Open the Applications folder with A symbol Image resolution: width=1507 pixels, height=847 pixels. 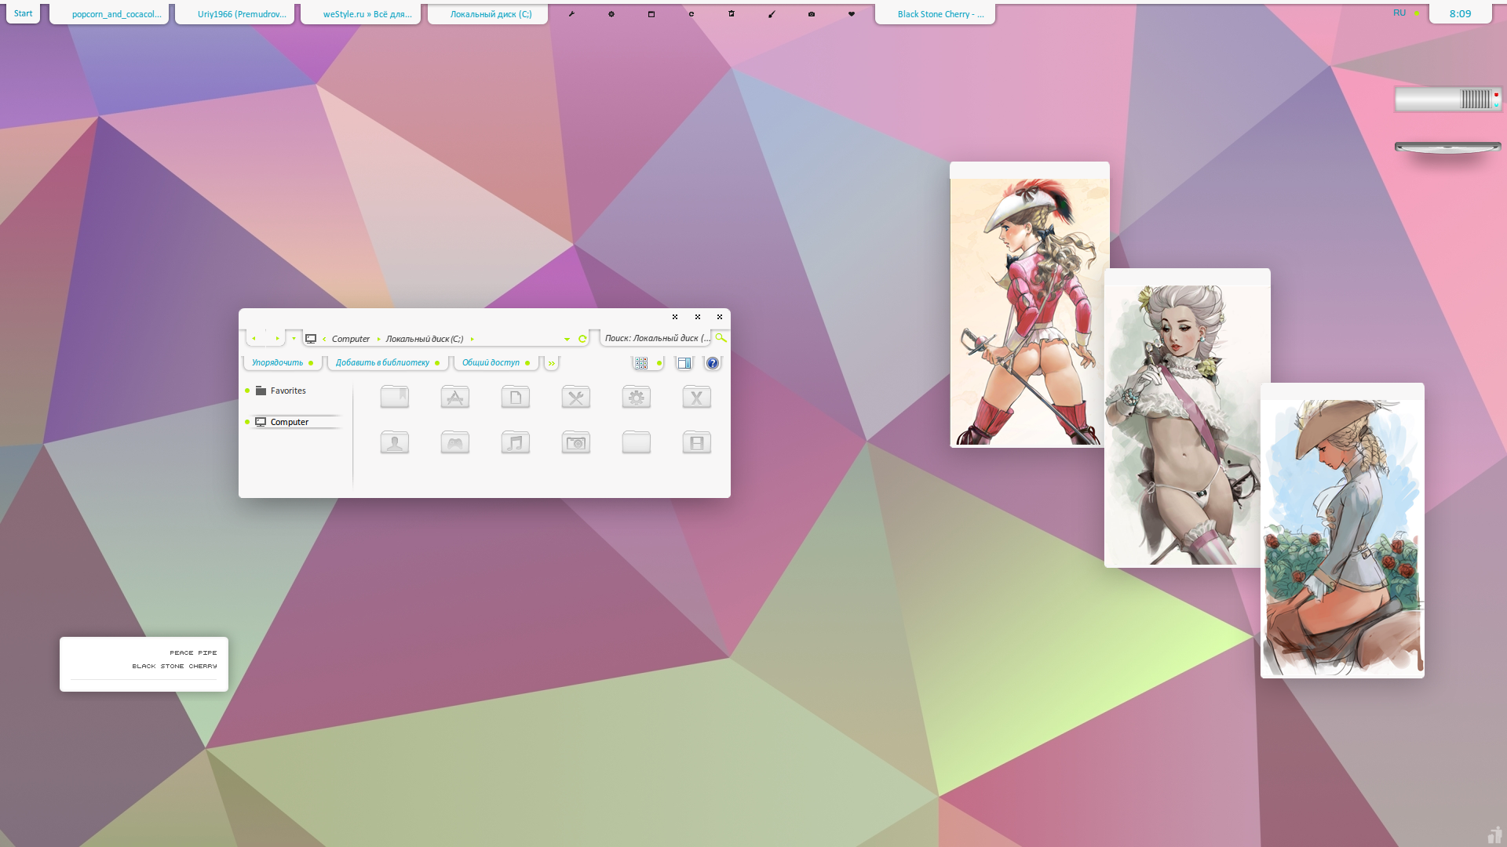tap(454, 397)
